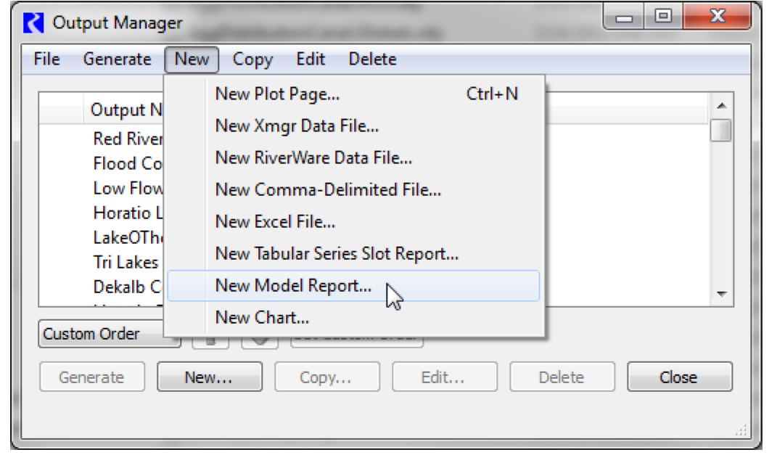Viewport: 777px width, 455px height.
Task: Click the Close button
Action: click(x=679, y=377)
